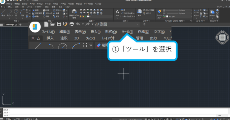230x120 pixels.
Task: Add new drawing tab with plus button
Action: (20, 25)
